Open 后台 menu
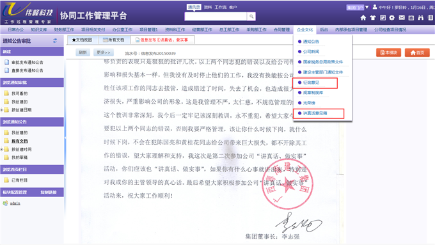The width and height of the screenshot is (435, 245). click(324, 29)
